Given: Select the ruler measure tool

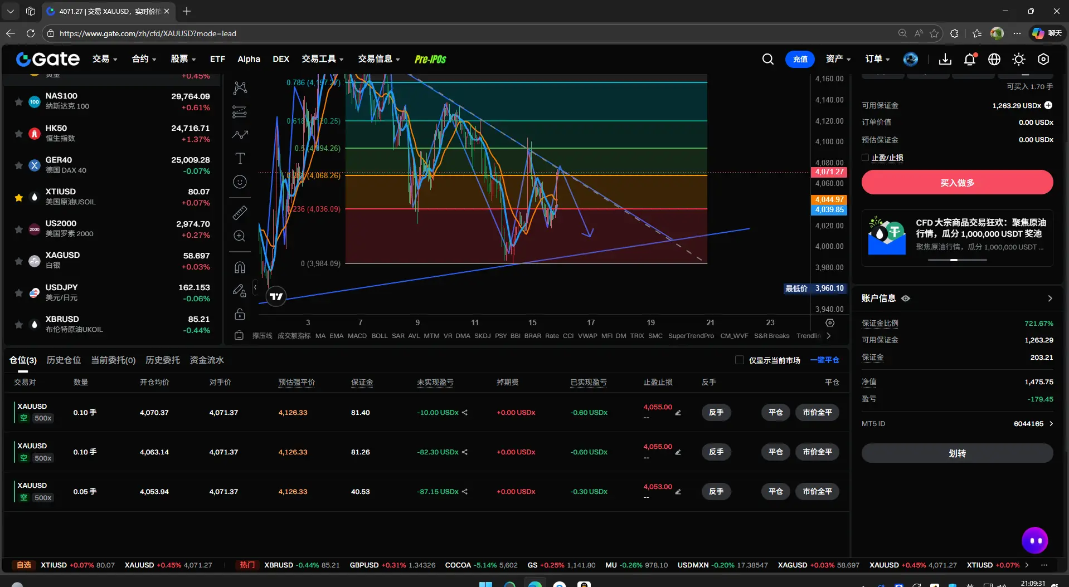Looking at the screenshot, I should point(240,212).
